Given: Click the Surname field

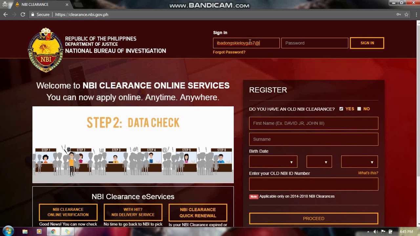Looking at the screenshot, I should (x=314, y=139).
